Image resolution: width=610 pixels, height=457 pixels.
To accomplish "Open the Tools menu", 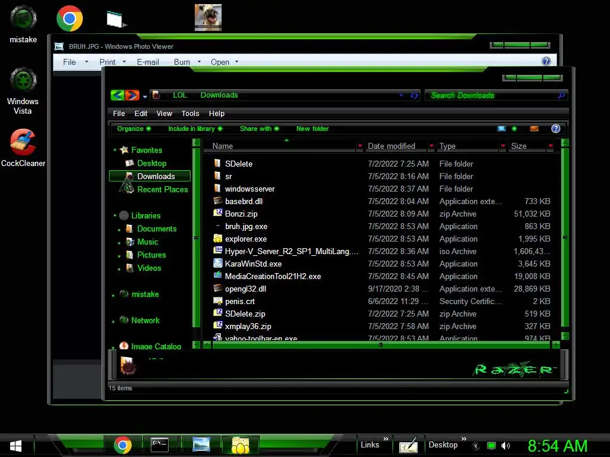I will 190,114.
